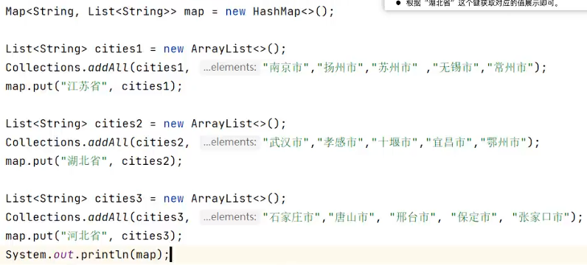Click the string "邢台市"
The height and width of the screenshot is (265, 587).
[413, 217]
